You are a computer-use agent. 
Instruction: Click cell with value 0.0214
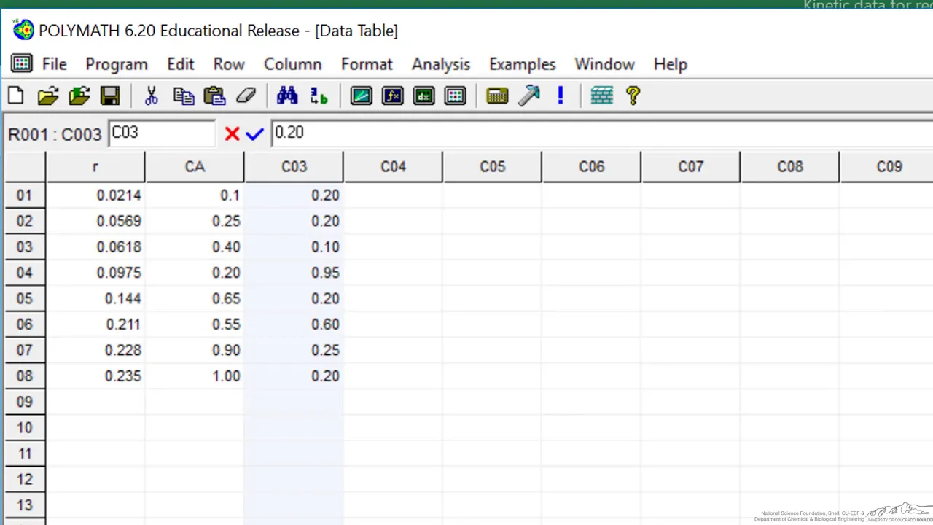click(95, 195)
